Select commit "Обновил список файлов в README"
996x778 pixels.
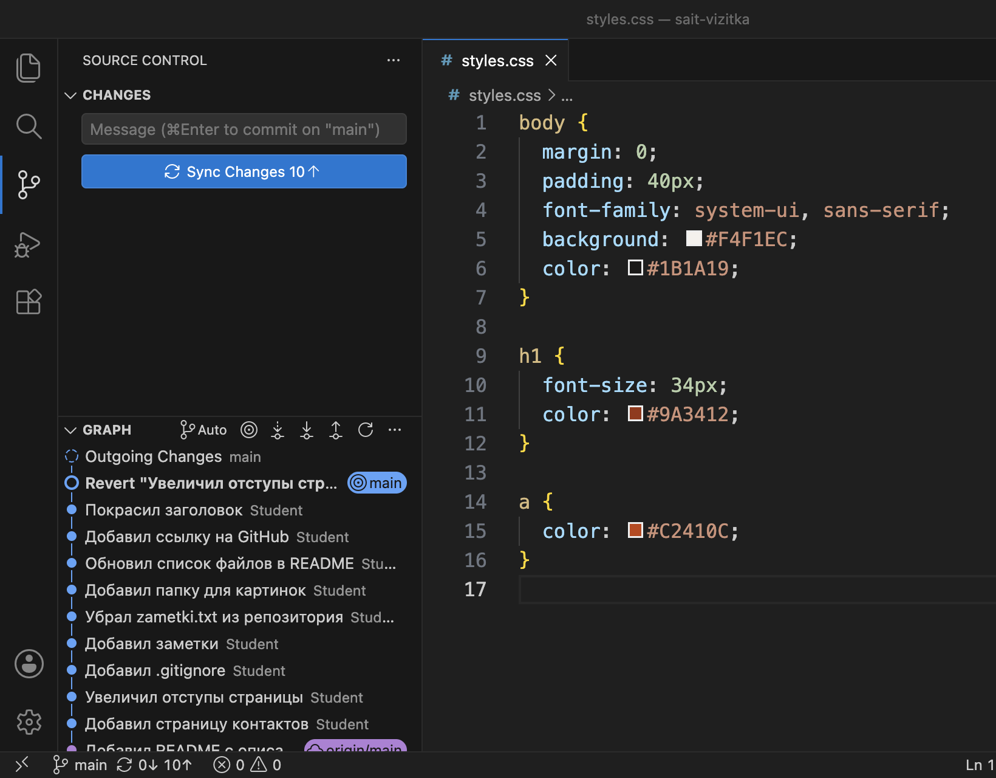240,563
